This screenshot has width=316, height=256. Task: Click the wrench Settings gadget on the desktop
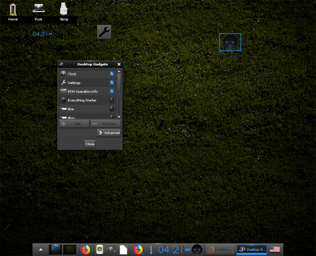pos(104,32)
